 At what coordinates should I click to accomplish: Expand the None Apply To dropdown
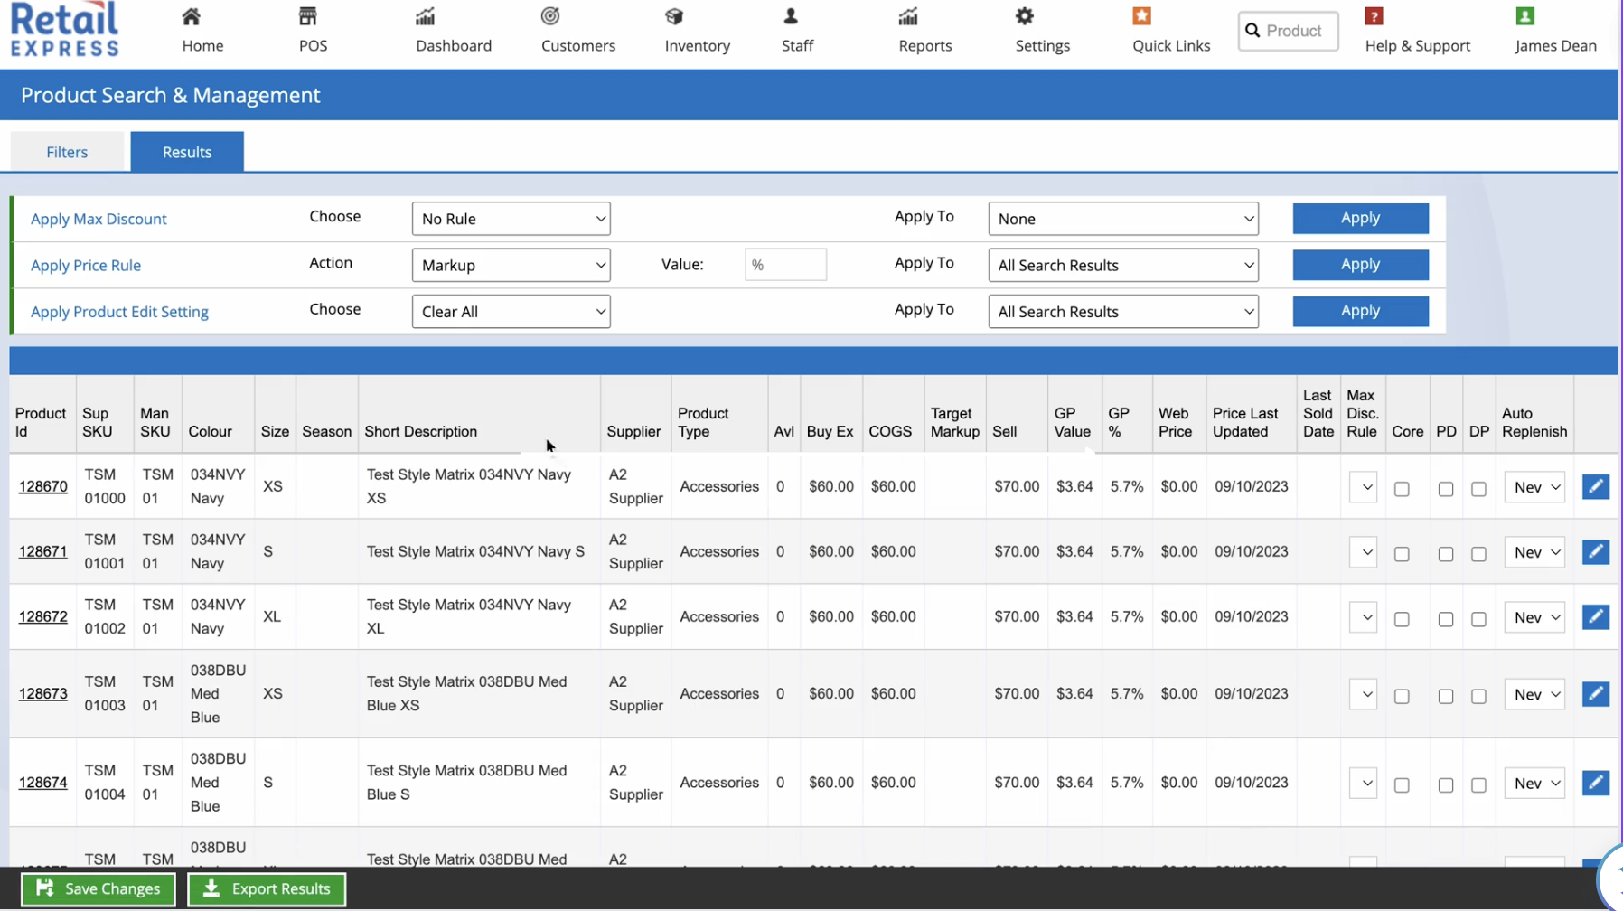pyautogui.click(x=1123, y=219)
